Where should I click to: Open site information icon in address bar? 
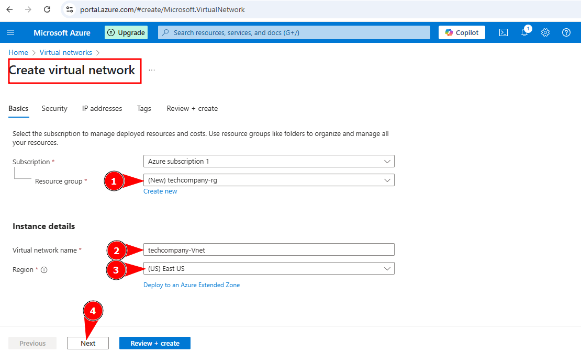[x=69, y=9]
